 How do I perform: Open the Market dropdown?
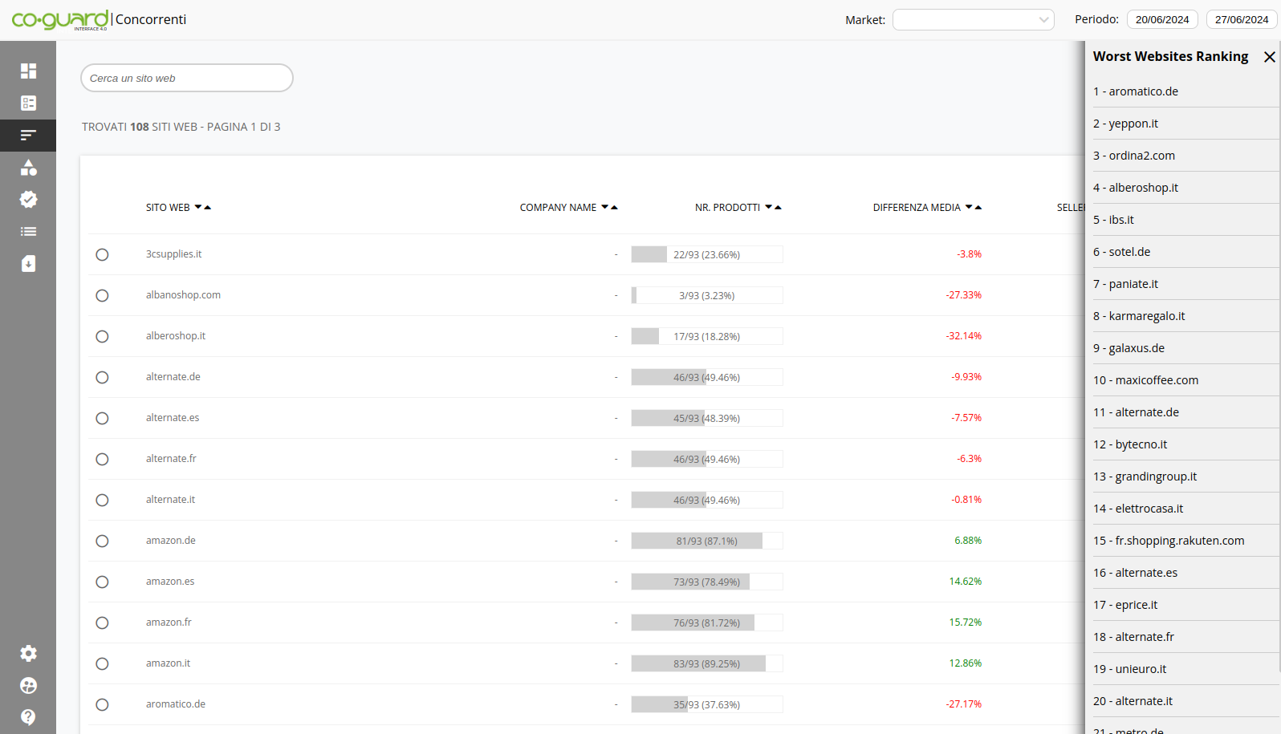click(x=973, y=20)
